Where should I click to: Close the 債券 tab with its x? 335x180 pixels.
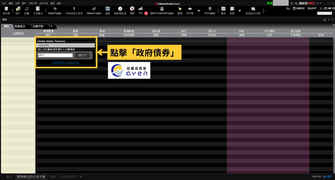click(x=3, y=26)
